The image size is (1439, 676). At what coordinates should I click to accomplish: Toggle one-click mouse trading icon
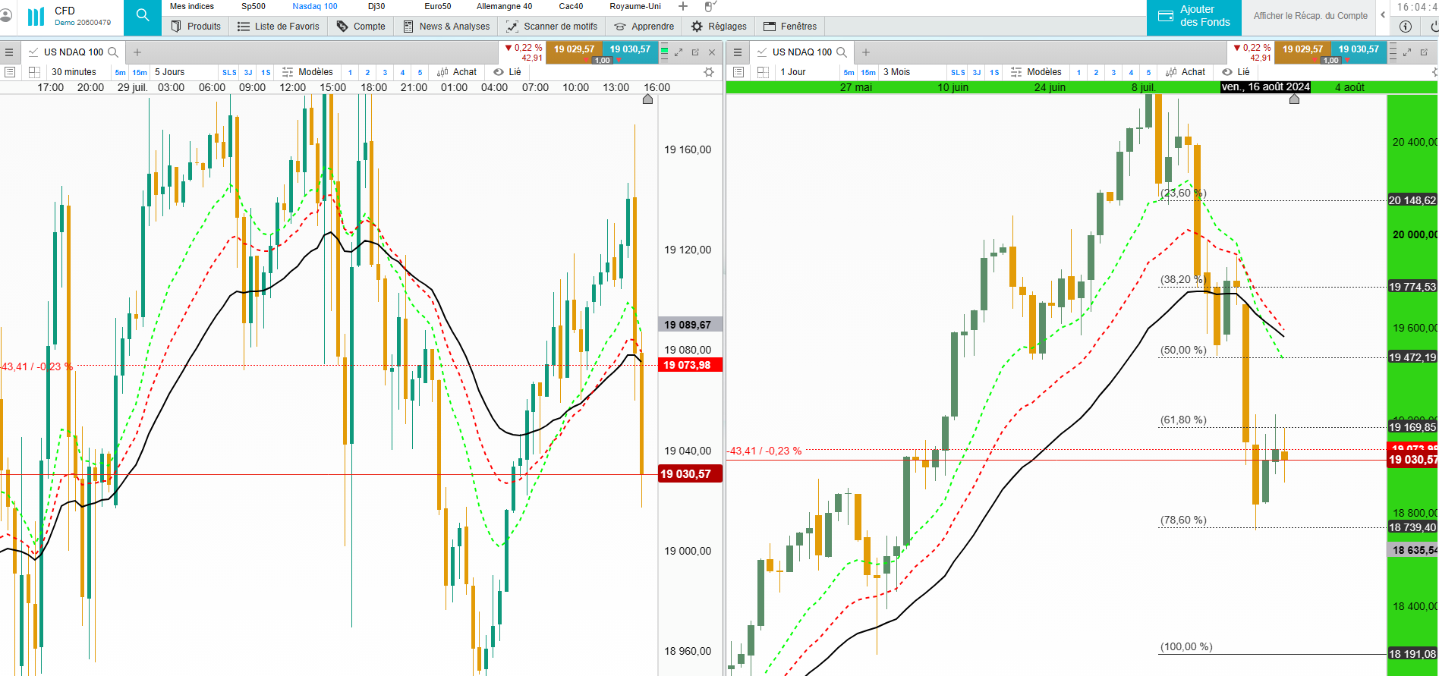[x=710, y=6]
